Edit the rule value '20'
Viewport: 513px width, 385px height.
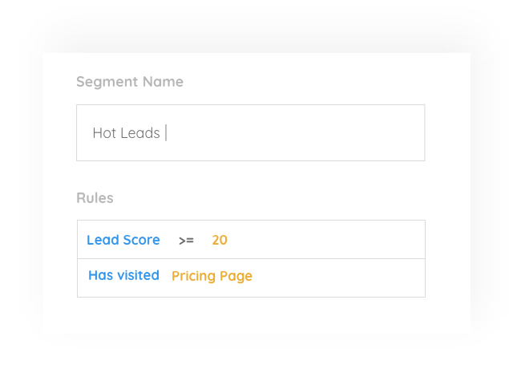(220, 241)
